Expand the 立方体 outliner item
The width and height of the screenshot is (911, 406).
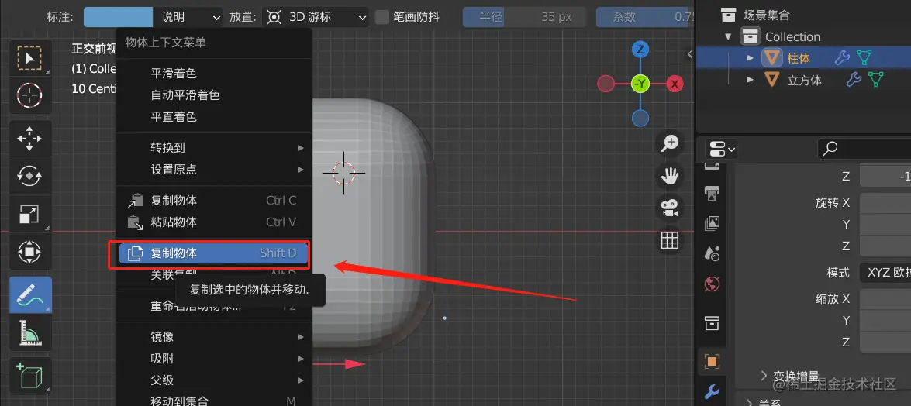(x=751, y=79)
